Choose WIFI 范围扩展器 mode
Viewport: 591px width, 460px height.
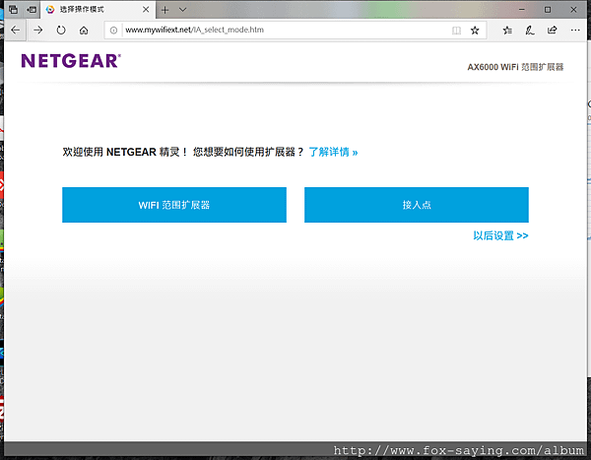(174, 205)
